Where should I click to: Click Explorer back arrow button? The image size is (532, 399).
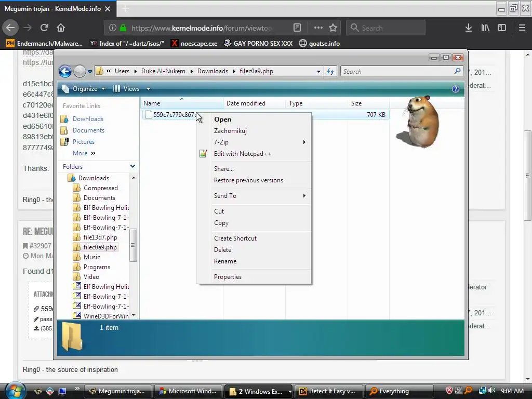pyautogui.click(x=65, y=71)
